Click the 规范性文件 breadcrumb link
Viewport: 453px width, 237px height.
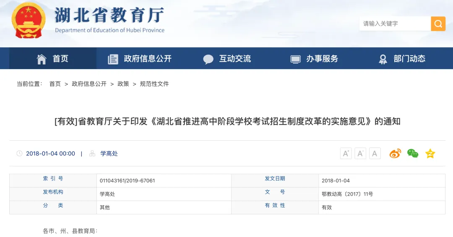tap(154, 84)
